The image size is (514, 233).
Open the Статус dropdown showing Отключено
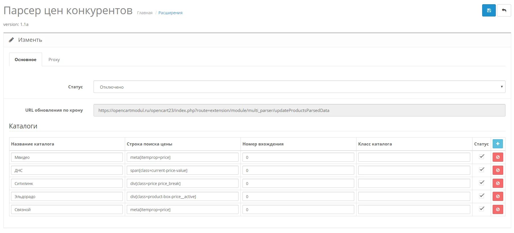click(x=299, y=87)
